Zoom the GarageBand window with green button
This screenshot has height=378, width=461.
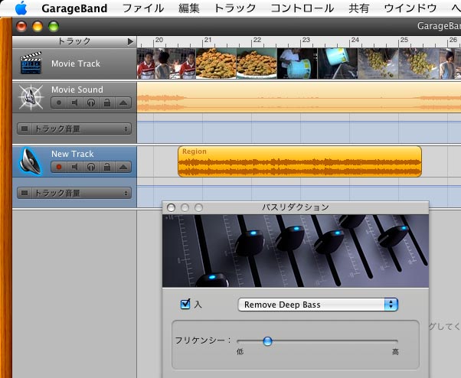click(54, 27)
